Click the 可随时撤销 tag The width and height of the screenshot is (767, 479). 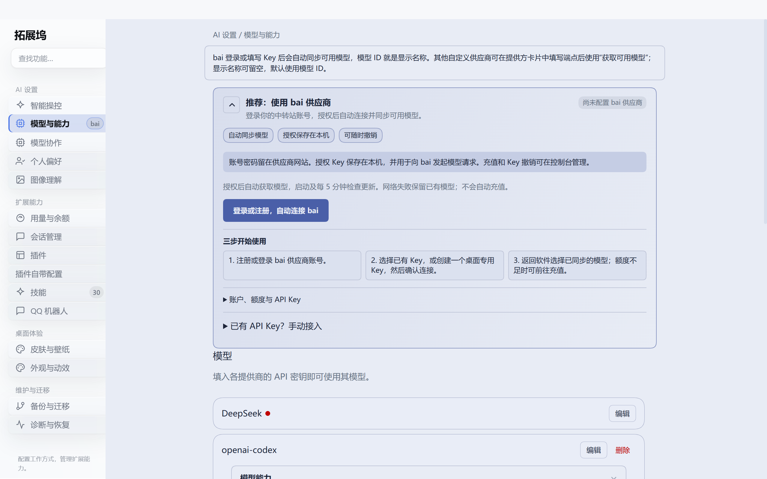[x=360, y=135]
